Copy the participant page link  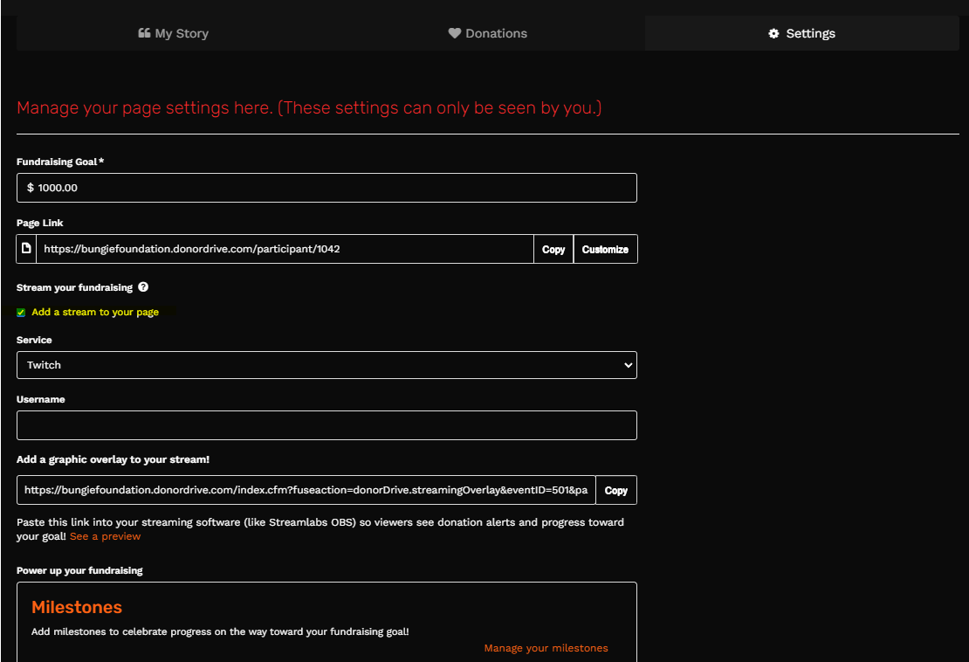(x=553, y=249)
